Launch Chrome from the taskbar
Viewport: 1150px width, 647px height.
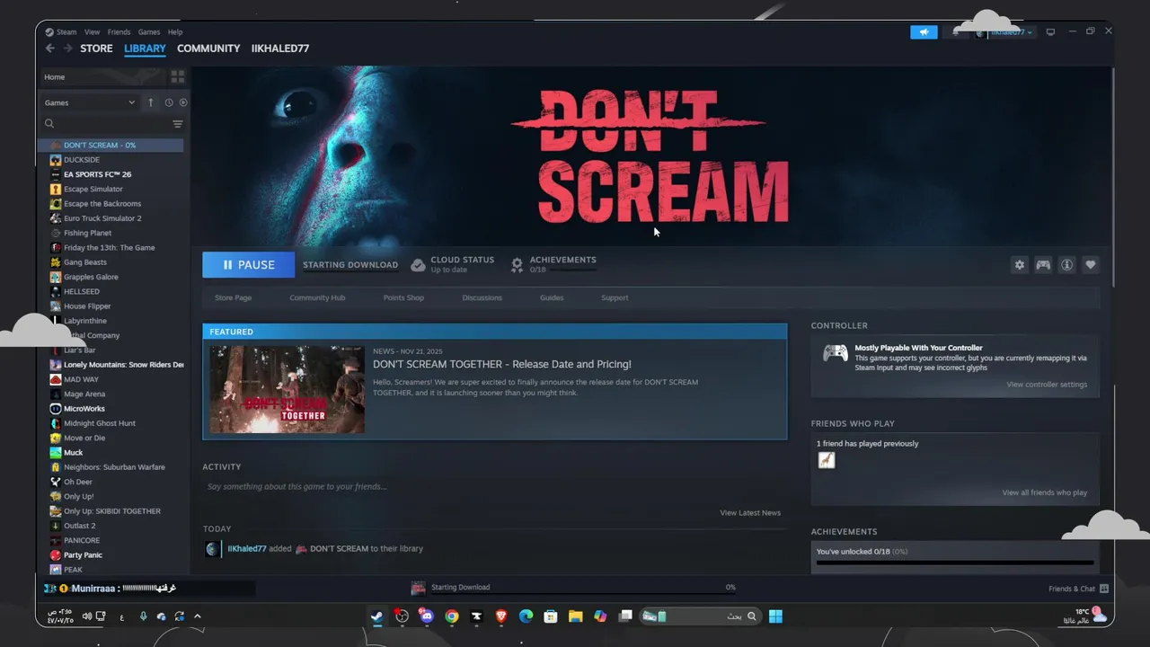452,616
